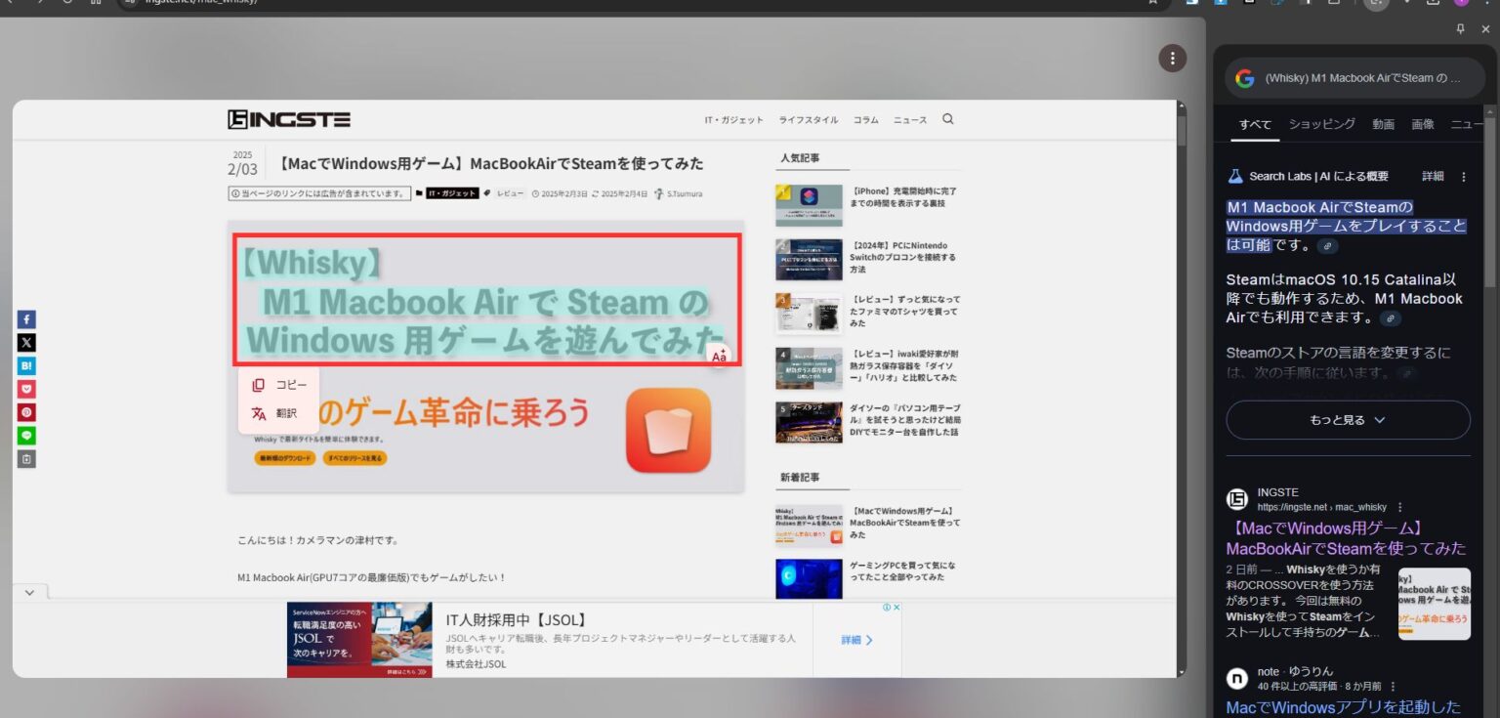Collapse using the bottom-left chevron arrow
Viewport: 1500px width, 718px height.
(x=28, y=592)
